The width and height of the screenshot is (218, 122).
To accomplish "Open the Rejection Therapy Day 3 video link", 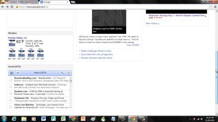I will click(x=176, y=16).
